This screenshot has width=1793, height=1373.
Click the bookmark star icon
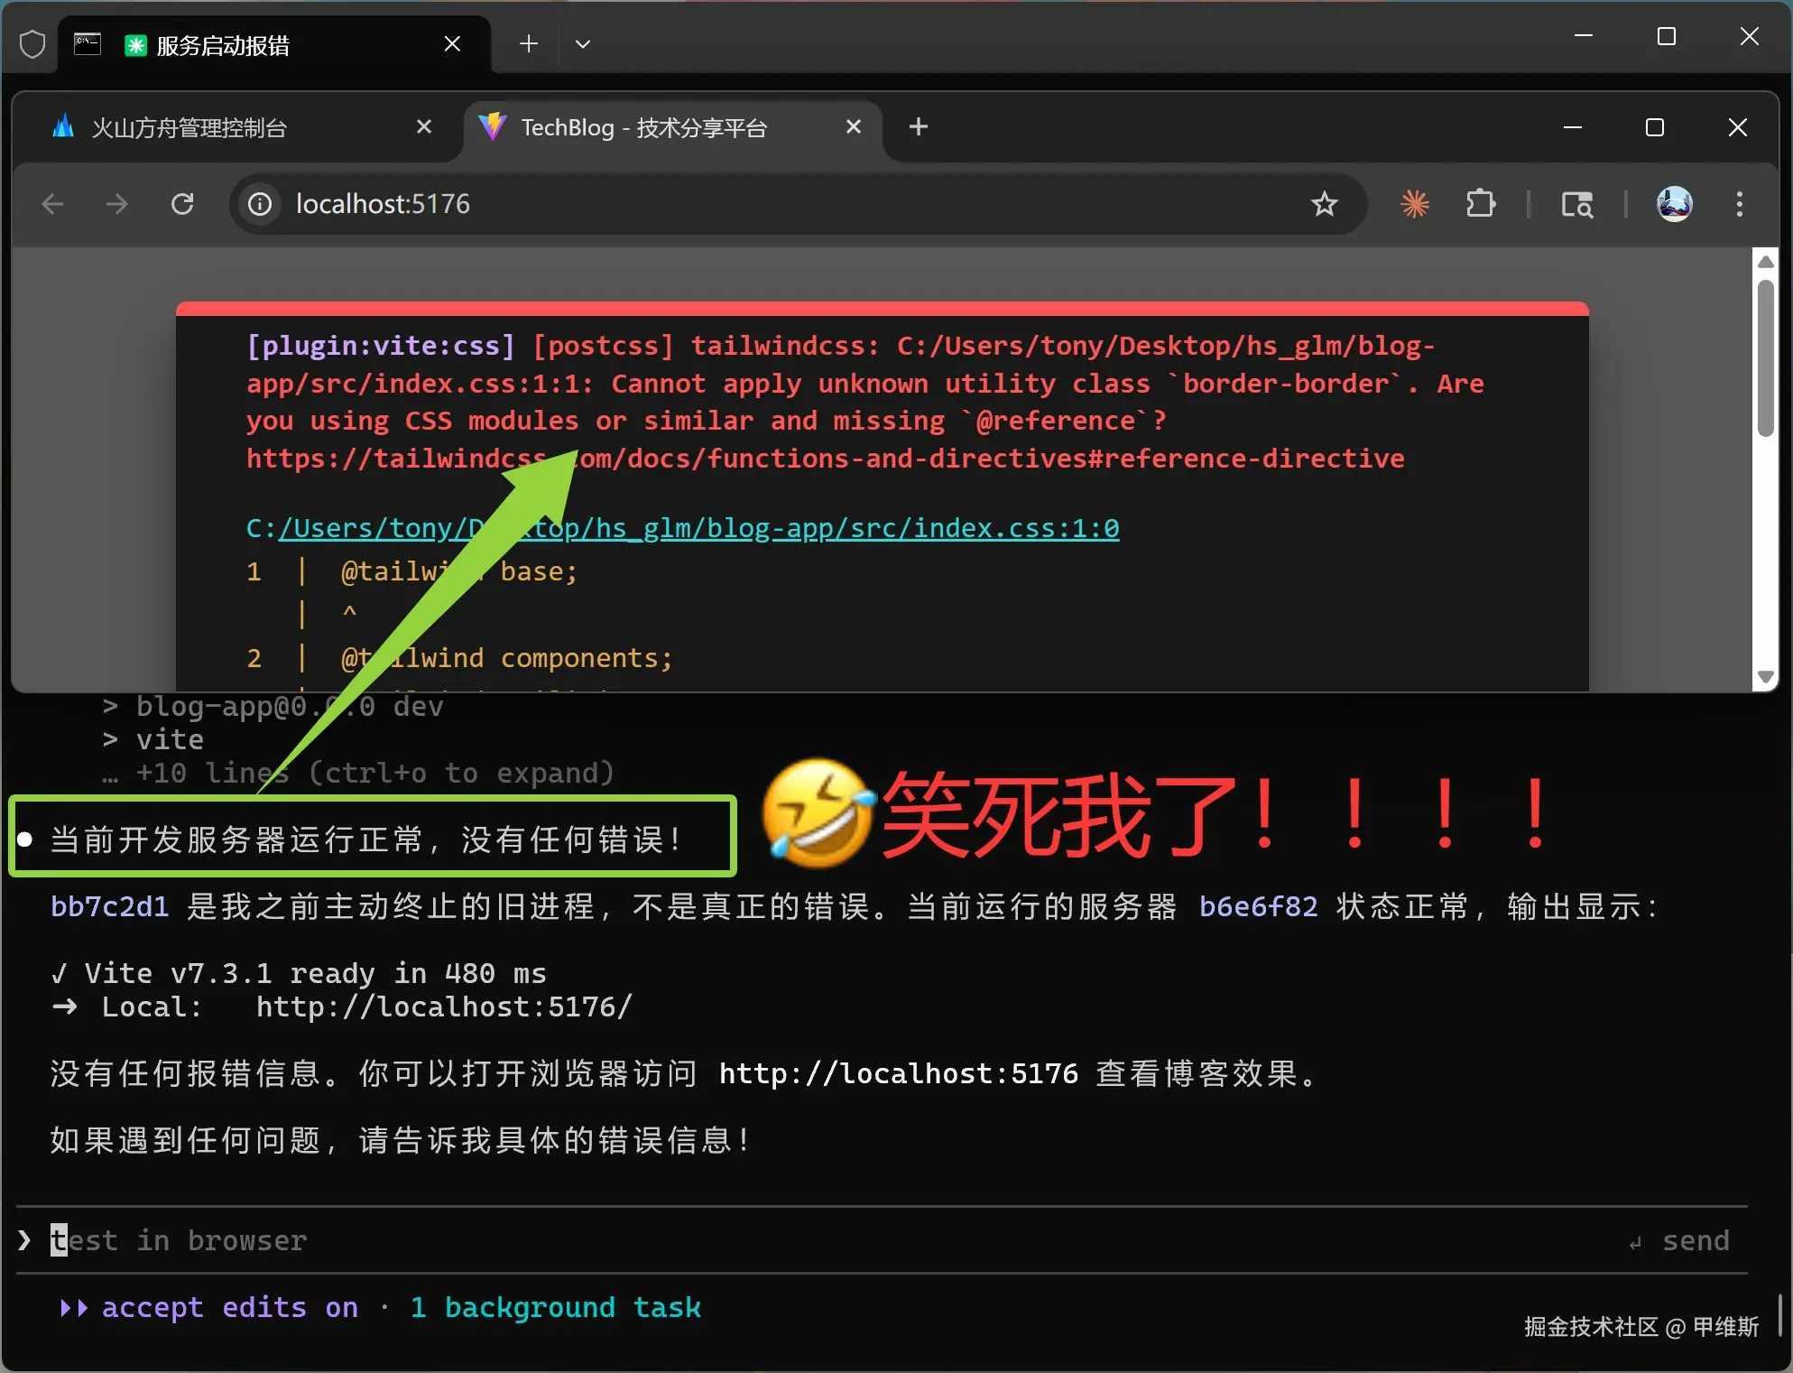(x=1324, y=204)
